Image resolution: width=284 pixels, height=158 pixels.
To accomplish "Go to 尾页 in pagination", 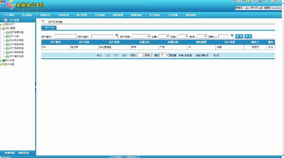I will [x=124, y=55].
